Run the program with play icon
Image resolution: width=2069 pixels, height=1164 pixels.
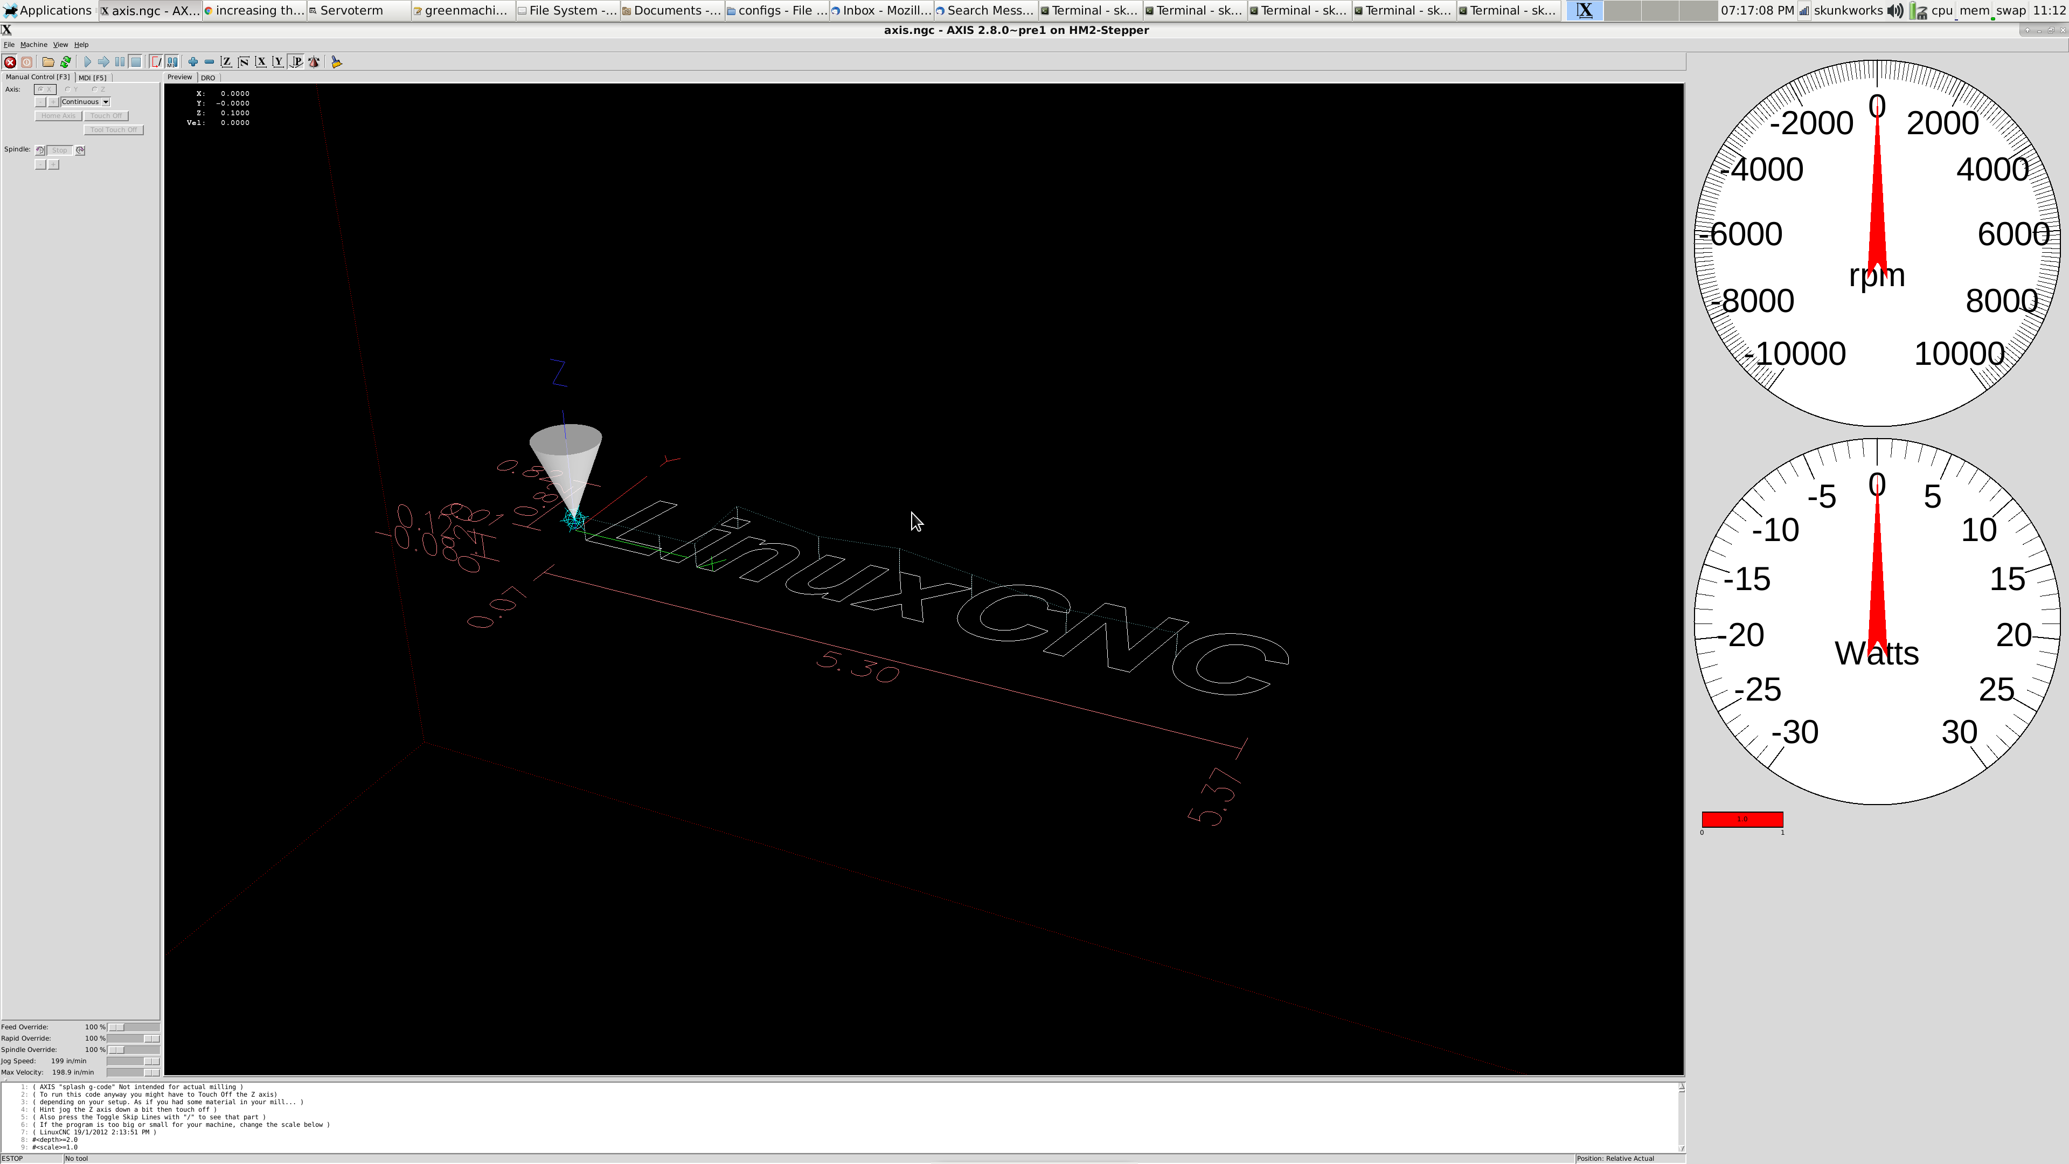pos(87,62)
